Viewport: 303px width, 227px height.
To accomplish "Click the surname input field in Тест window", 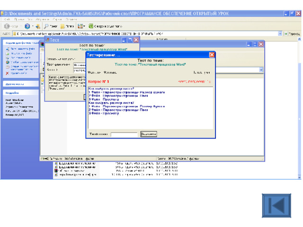I will point(80,65).
